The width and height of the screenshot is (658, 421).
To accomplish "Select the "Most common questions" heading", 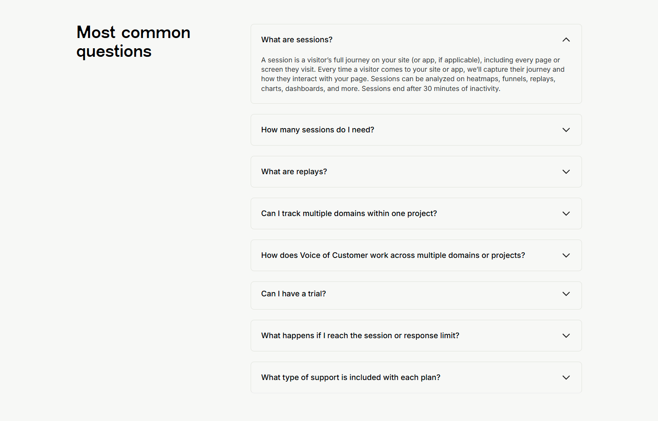I will (133, 41).
